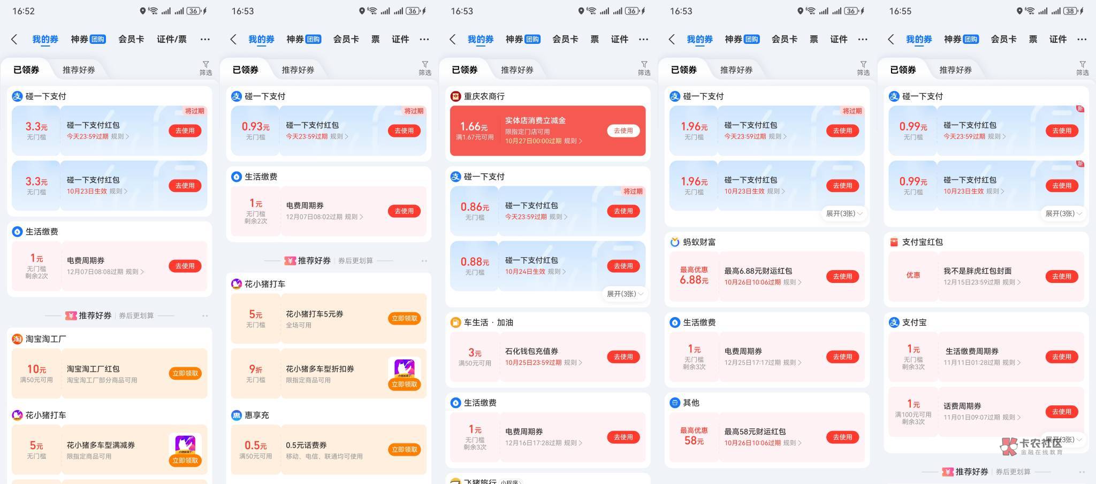
Task: Expand 展开(3张) below the 0.88元 coupon
Action: click(625, 294)
